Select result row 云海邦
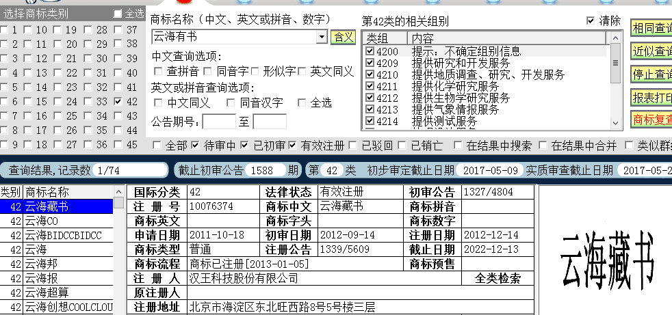This screenshot has height=315, width=672. pos(56,264)
